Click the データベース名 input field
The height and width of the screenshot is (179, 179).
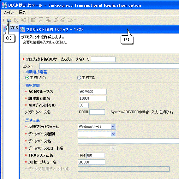128,141
